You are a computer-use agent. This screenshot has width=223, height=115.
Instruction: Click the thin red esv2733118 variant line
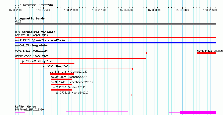click(94, 95)
